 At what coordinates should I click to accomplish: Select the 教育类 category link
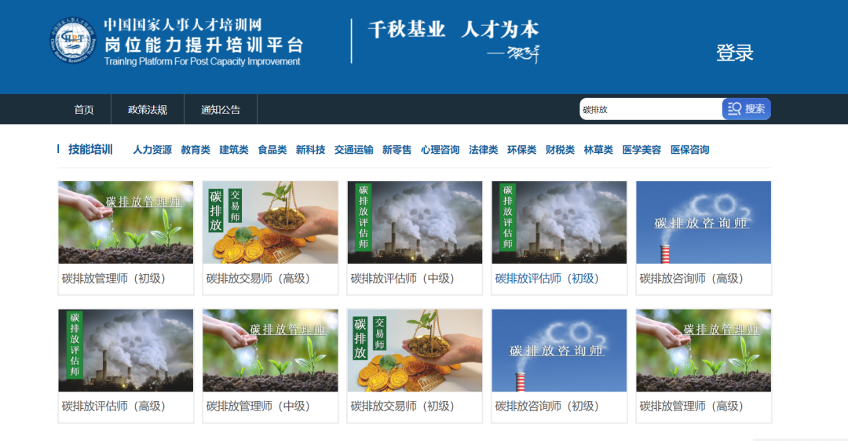point(196,150)
